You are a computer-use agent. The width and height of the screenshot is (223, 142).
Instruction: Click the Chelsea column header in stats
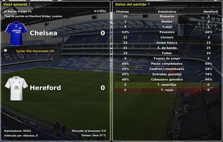point(122,12)
